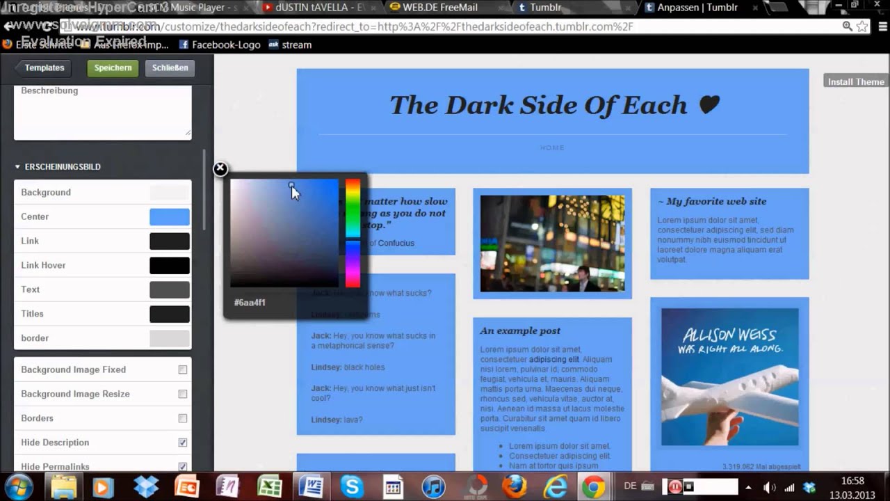
Task: Open network signal tray icon
Action: pos(789,487)
